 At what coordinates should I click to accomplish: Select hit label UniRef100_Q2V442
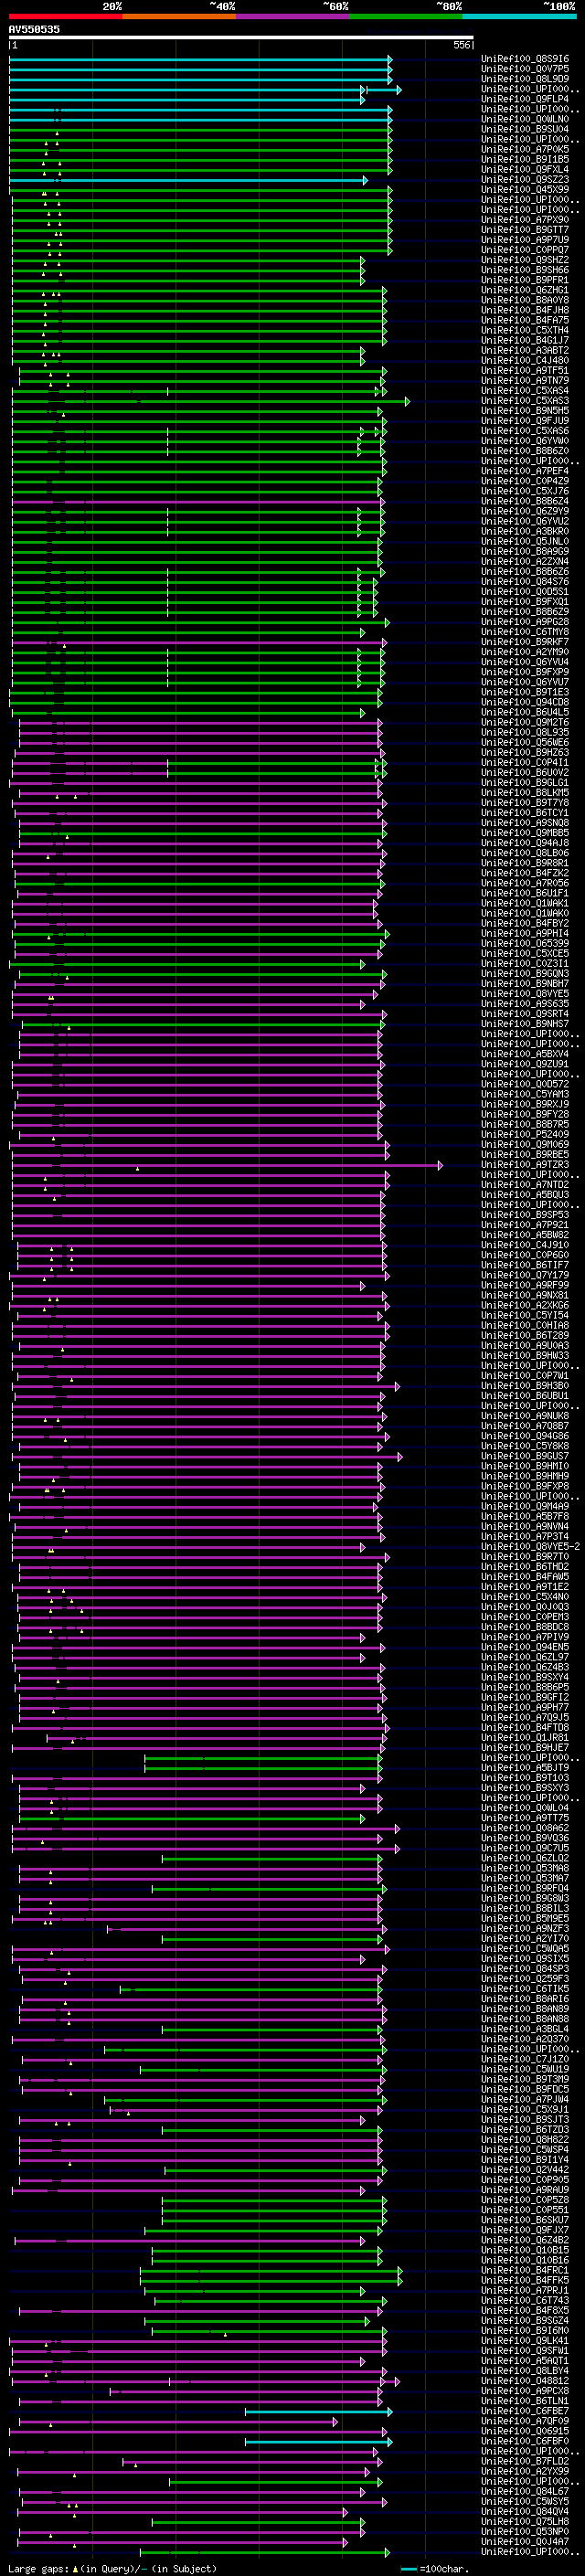point(525,2169)
